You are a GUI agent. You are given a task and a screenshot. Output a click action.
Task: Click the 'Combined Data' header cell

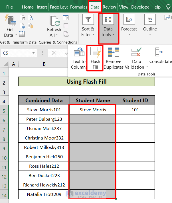[x=44, y=100]
